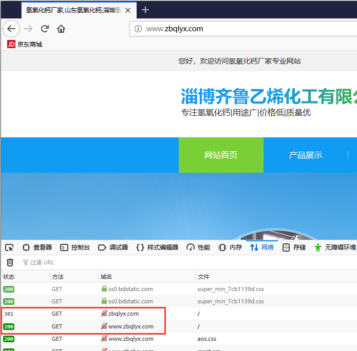Image resolution: width=357 pixels, height=351 pixels.
Task: Click the slogan 专注氢氧化钙|用途广|价格低|质量优
Action: (x=246, y=112)
